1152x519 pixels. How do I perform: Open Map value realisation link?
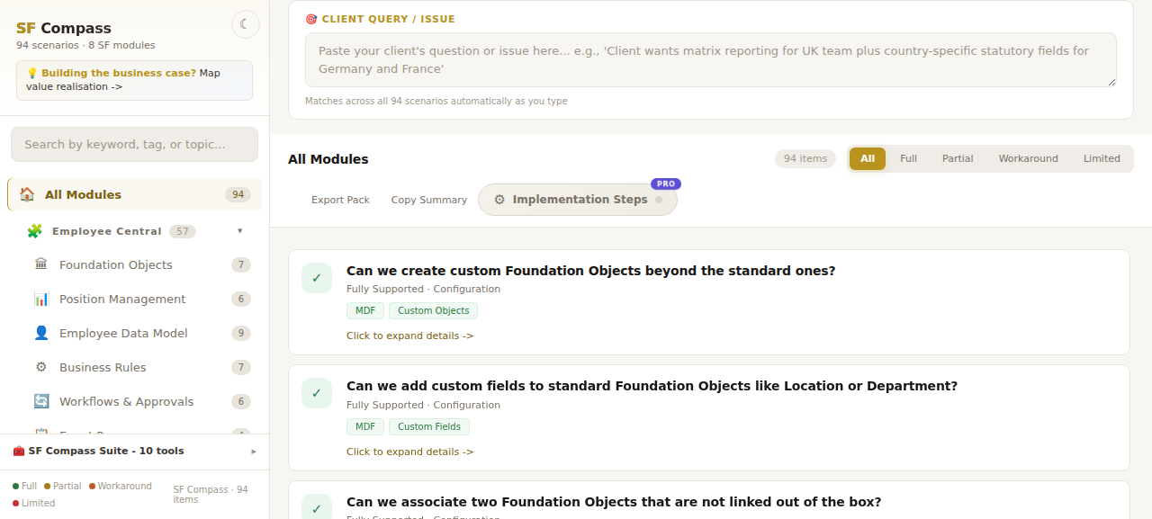[x=122, y=80]
